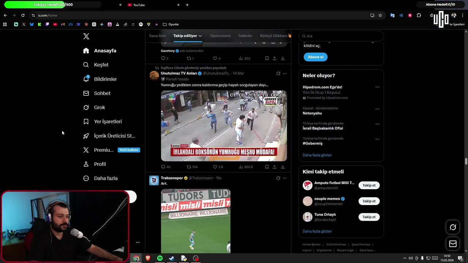Ask Grok about the Trabzonspor post
This screenshot has width=468, height=263.
click(278, 178)
